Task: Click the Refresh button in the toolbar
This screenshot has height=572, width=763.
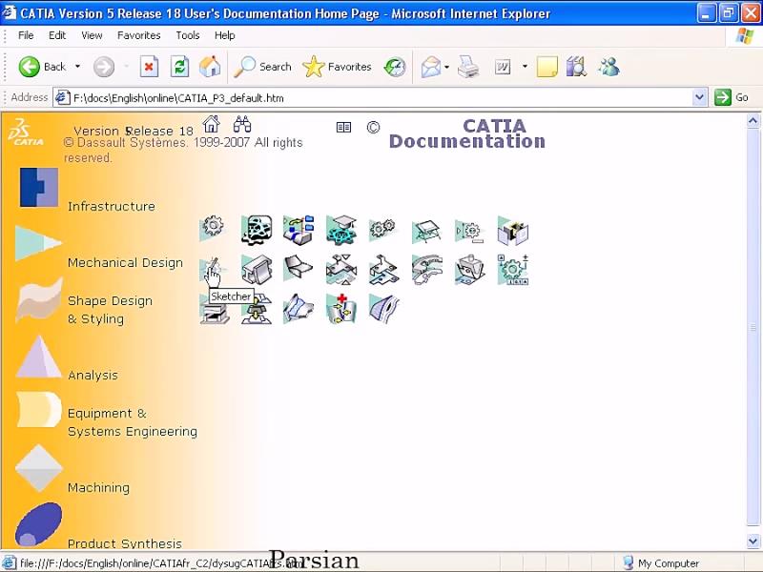Action: [179, 67]
